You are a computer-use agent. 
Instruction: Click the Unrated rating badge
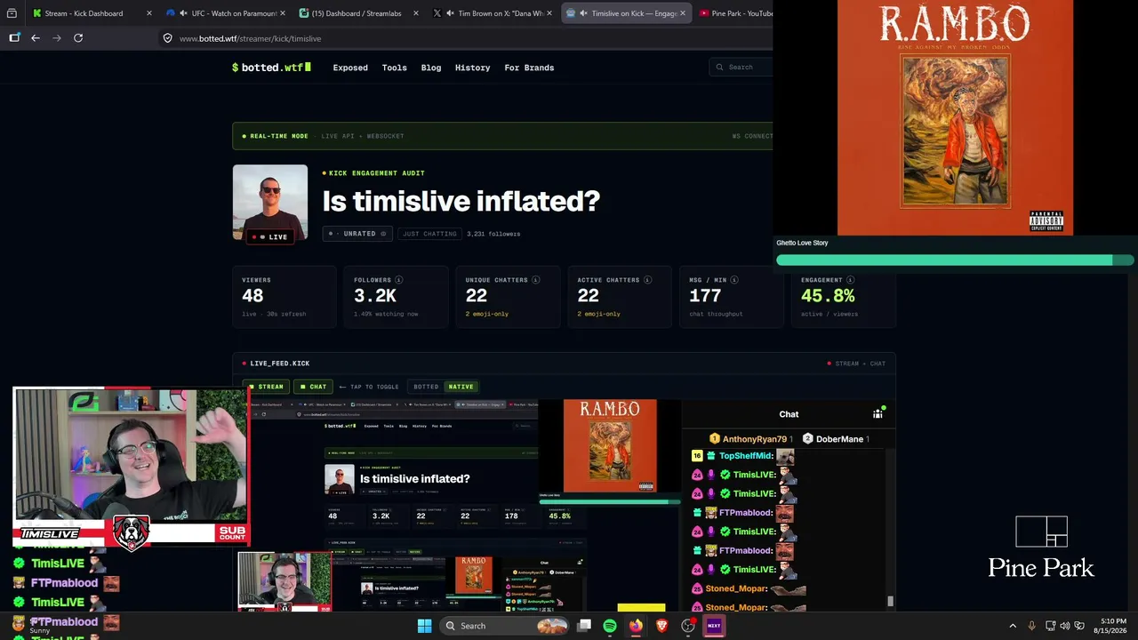tap(357, 234)
